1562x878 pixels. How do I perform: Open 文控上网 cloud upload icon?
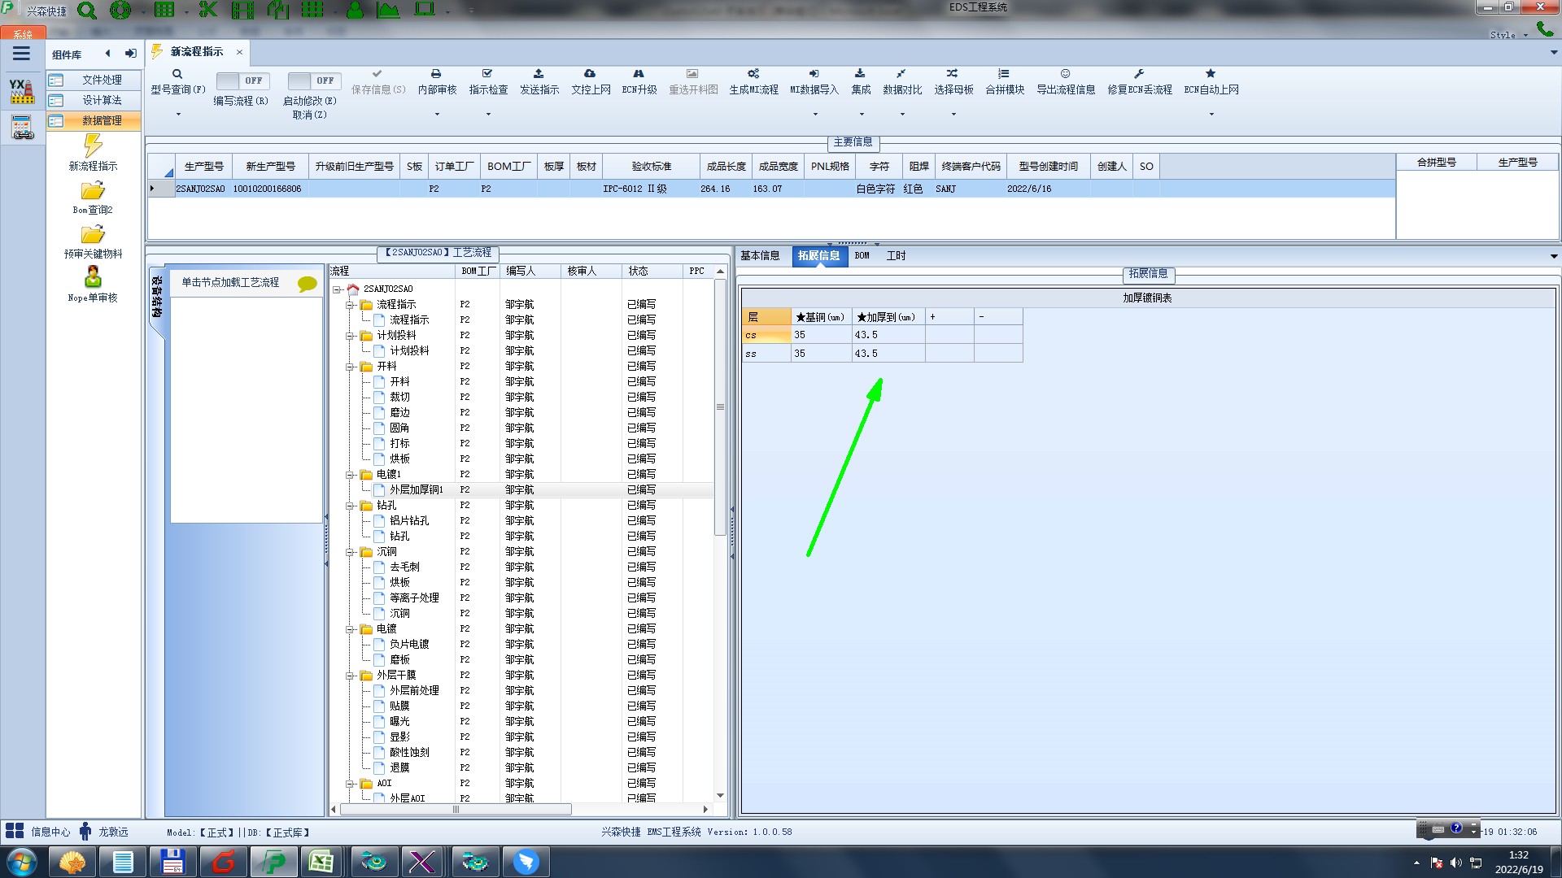[x=590, y=74]
